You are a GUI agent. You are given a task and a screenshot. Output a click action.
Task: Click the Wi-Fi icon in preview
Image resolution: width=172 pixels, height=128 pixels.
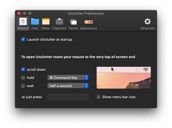pyautogui.click(x=146, y=70)
